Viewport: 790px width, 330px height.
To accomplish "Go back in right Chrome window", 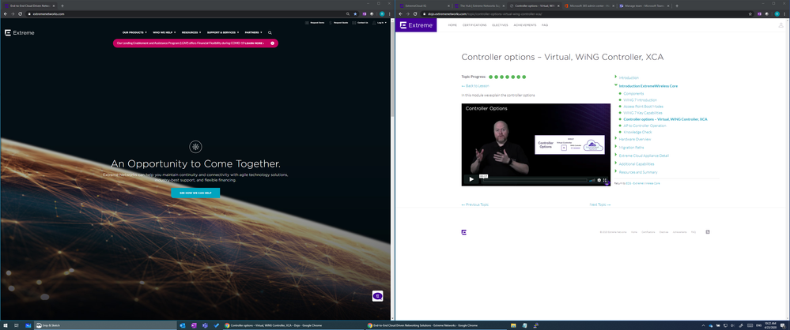I will coord(400,13).
